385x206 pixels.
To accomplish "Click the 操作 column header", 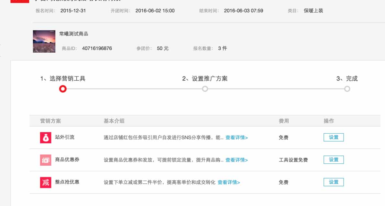I will pos(329,121).
